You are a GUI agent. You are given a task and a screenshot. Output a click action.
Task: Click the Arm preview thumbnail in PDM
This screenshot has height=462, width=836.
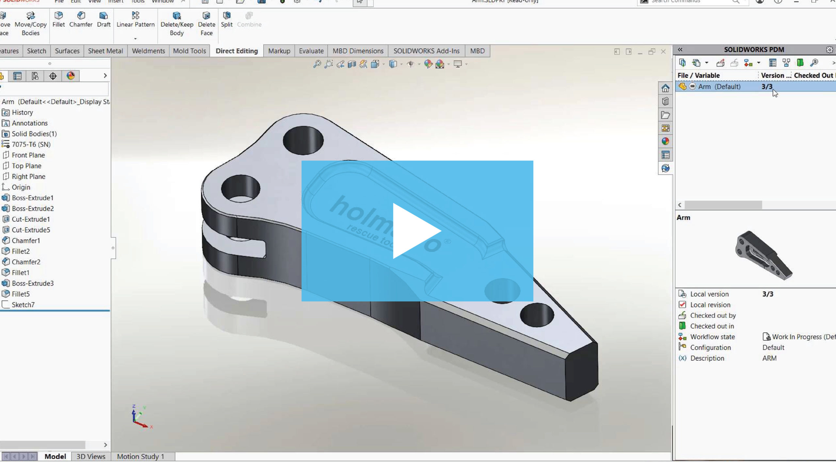pos(764,255)
